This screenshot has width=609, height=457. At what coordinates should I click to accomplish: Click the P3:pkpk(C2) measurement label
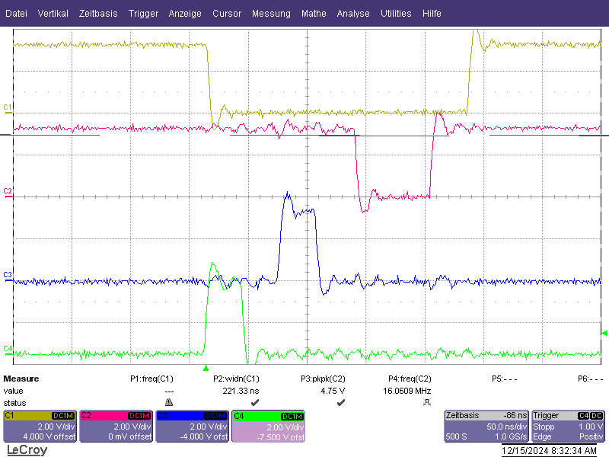click(x=323, y=379)
